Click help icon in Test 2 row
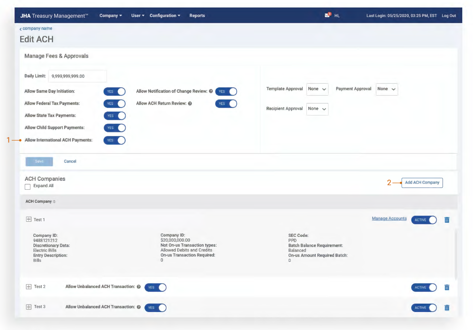Screen dimensions: 473x330 point(139,287)
